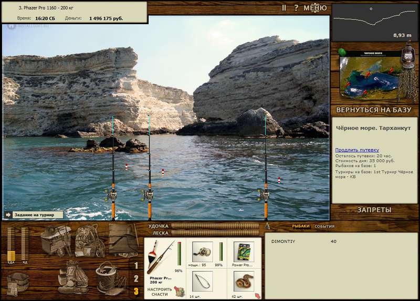Click the depth profile chart showing 8,93 m
Image resolution: width=420 pixels, height=301 pixels.
(374, 22)
